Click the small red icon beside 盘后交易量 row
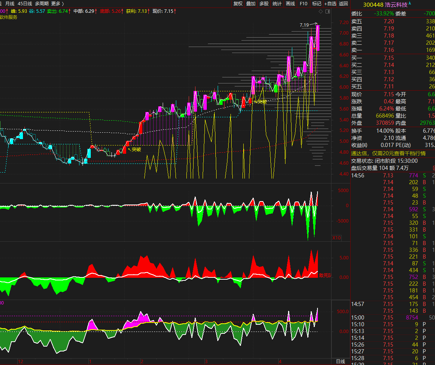The height and width of the screenshot is (365, 435). (433, 168)
